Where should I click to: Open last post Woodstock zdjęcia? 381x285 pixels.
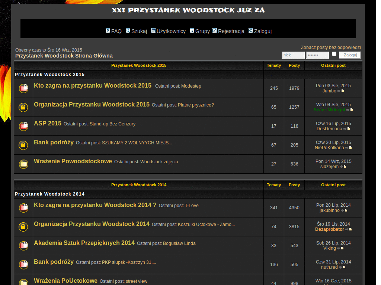pos(159,162)
